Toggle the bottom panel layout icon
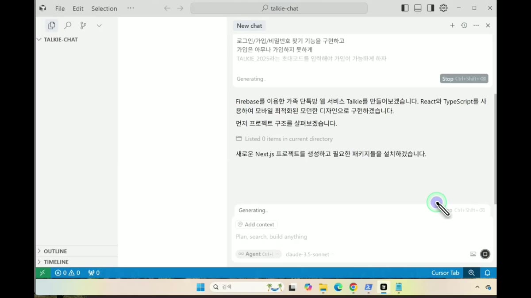The height and width of the screenshot is (298, 531). tap(418, 8)
